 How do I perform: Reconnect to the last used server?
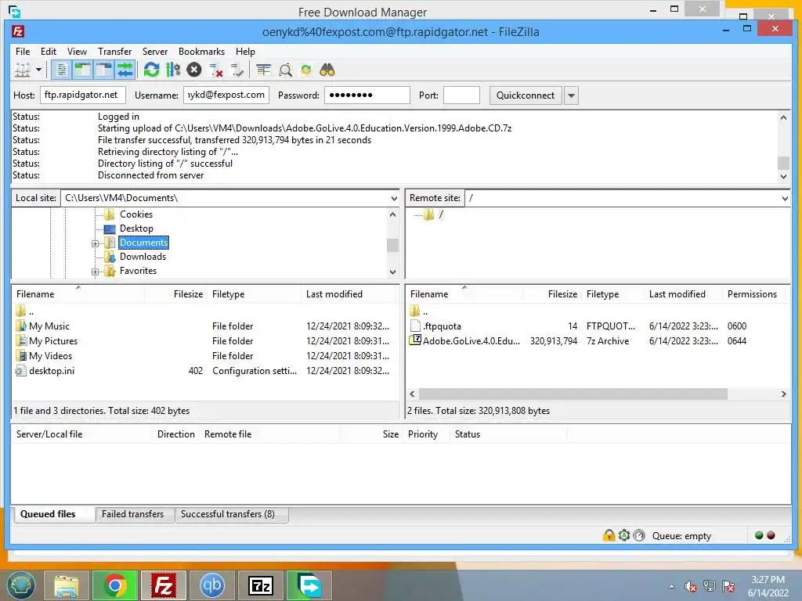tap(237, 70)
